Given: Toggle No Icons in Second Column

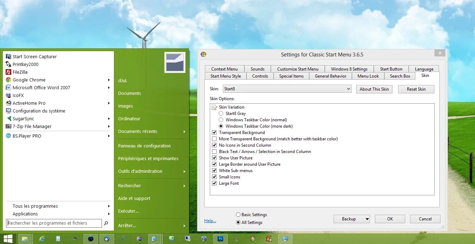Looking at the screenshot, I should point(214,145).
